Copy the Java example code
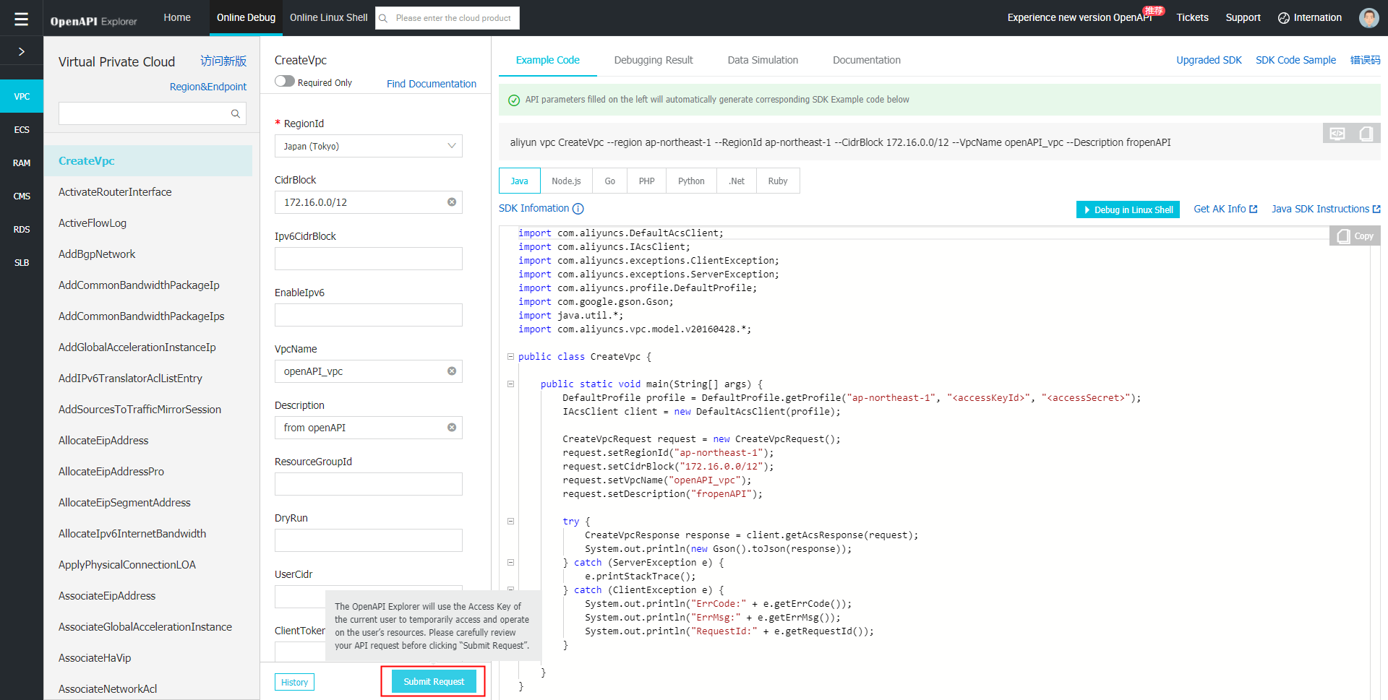 pyautogui.click(x=1355, y=236)
